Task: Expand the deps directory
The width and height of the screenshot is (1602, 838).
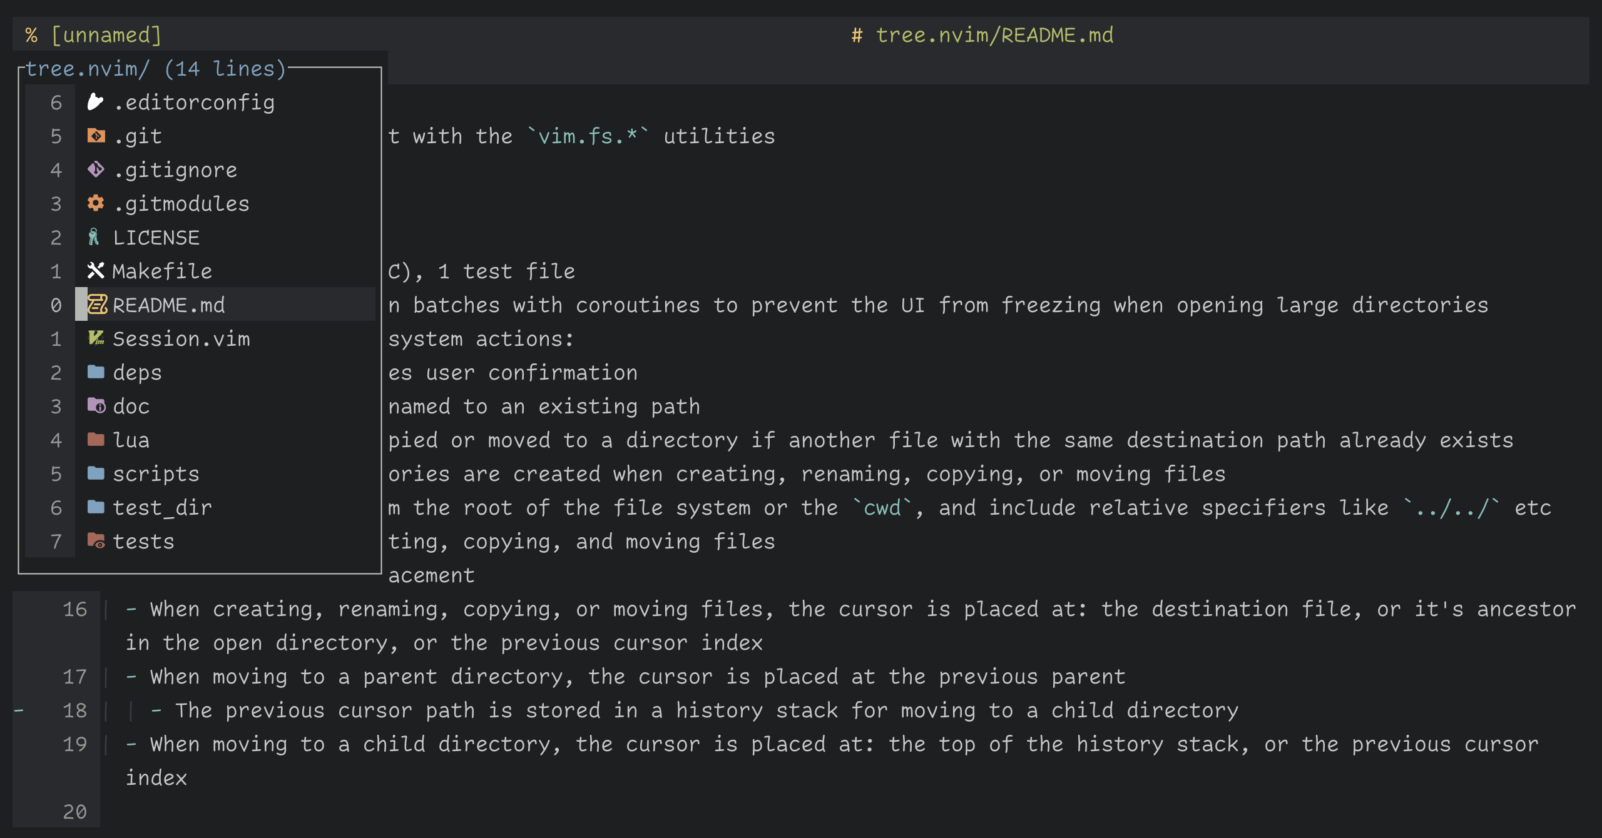Action: click(x=137, y=373)
